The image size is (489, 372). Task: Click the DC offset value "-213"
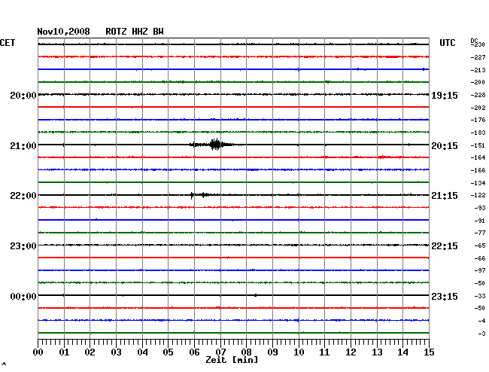pyautogui.click(x=478, y=70)
